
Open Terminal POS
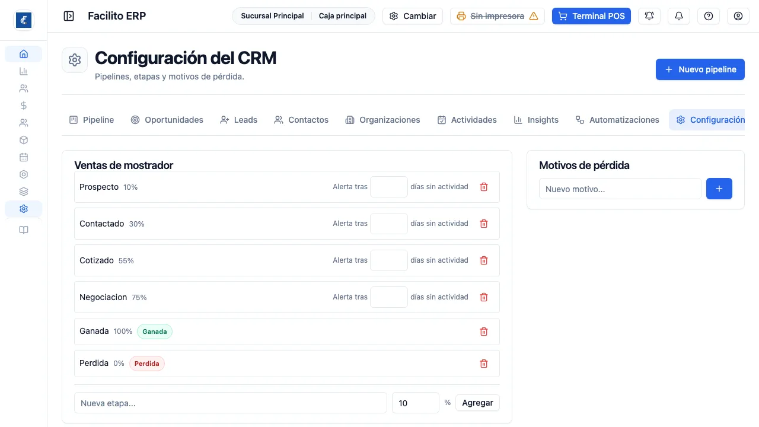pos(591,16)
